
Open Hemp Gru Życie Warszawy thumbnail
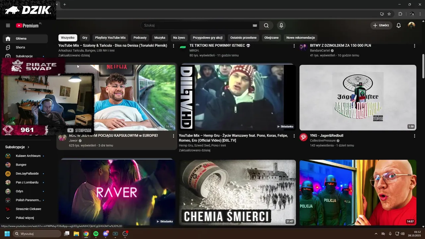pyautogui.click(x=237, y=98)
